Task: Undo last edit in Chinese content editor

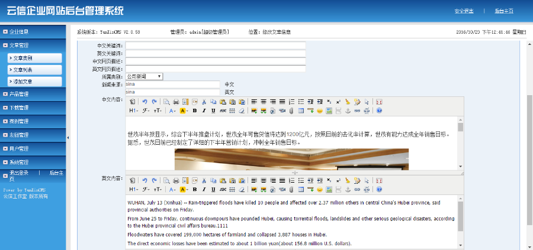Action: click(145, 102)
